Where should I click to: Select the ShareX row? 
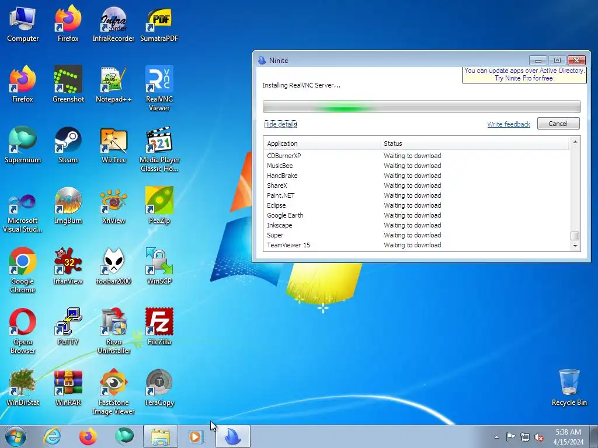(x=416, y=185)
